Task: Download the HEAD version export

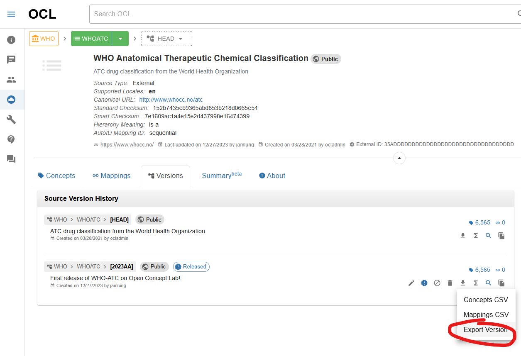Action: tap(463, 236)
